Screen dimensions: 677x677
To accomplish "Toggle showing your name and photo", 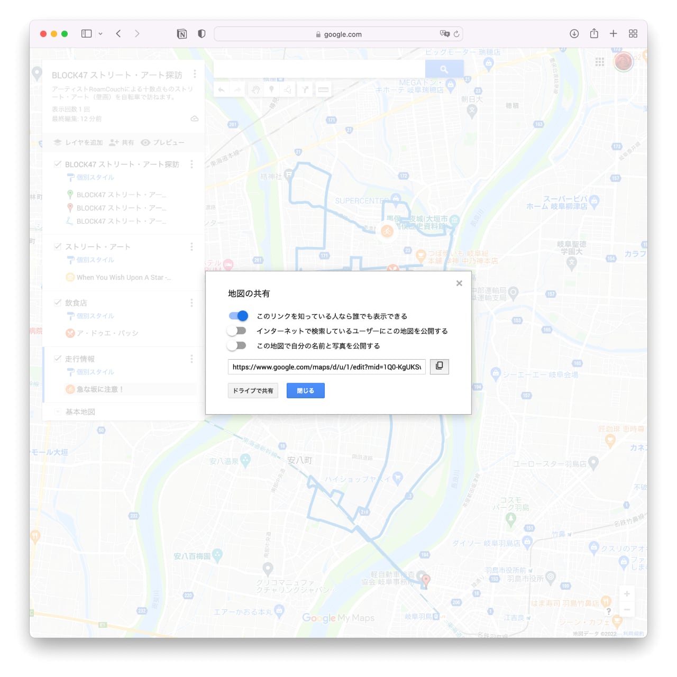I will tap(237, 345).
